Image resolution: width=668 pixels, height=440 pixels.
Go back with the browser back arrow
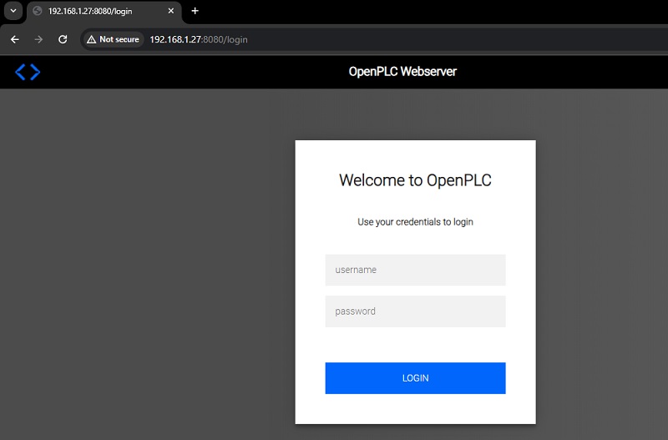[x=15, y=39]
